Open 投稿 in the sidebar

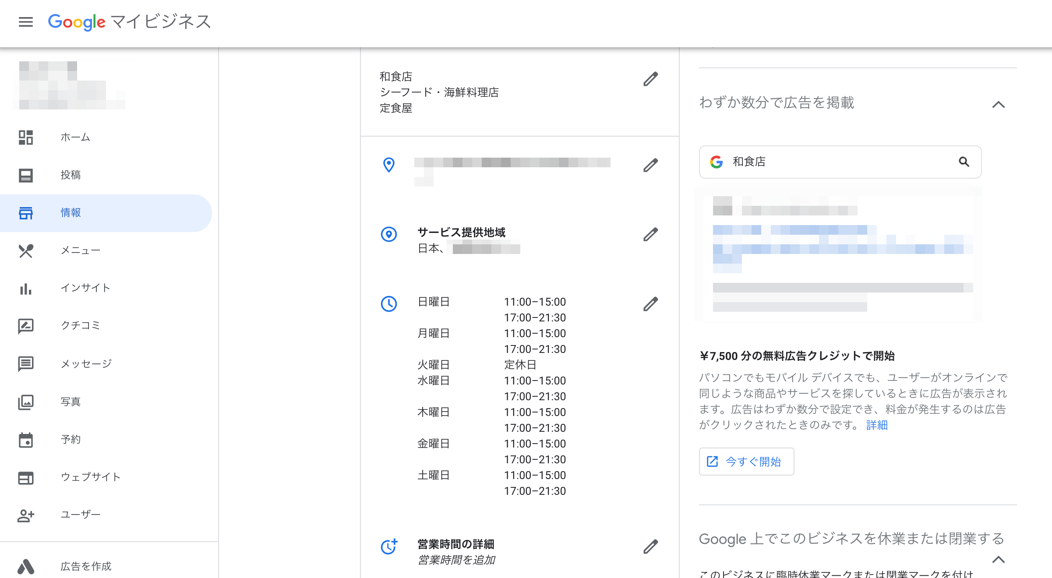click(x=106, y=175)
